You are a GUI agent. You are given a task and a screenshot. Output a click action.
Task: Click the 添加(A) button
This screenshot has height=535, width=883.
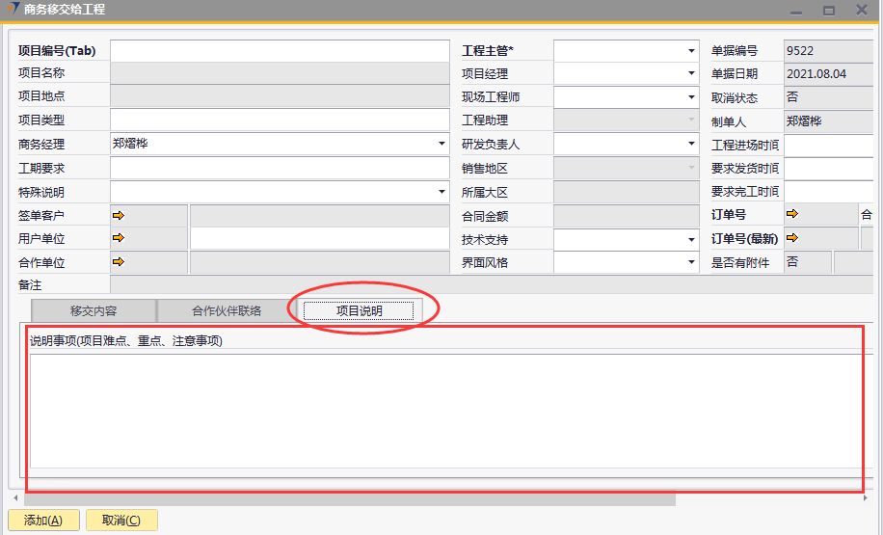43,521
